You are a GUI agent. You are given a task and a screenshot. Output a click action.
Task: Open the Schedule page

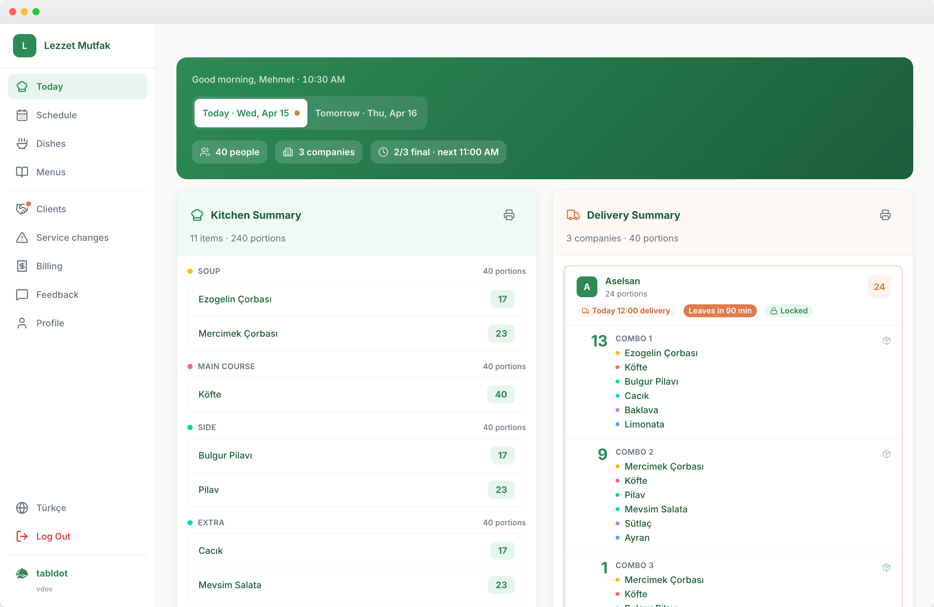[x=77, y=115]
